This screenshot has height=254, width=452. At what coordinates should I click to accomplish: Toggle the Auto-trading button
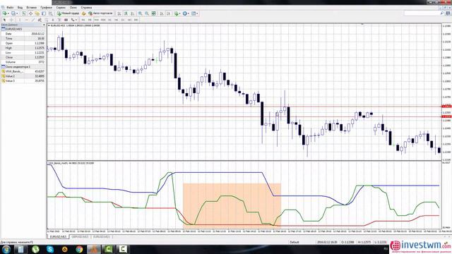pos(100,13)
